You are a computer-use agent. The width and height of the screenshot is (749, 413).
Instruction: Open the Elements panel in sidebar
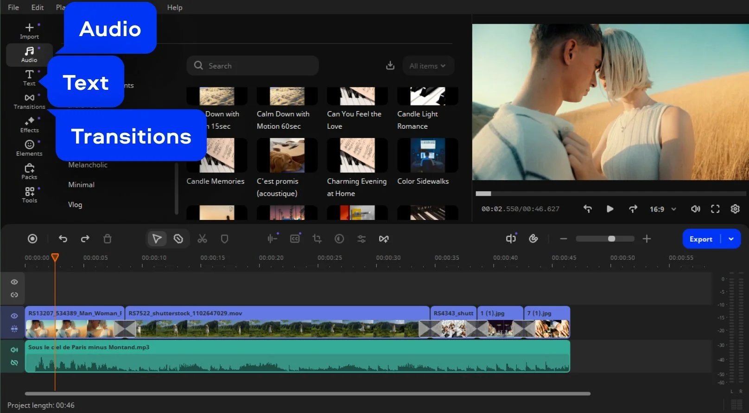point(29,148)
